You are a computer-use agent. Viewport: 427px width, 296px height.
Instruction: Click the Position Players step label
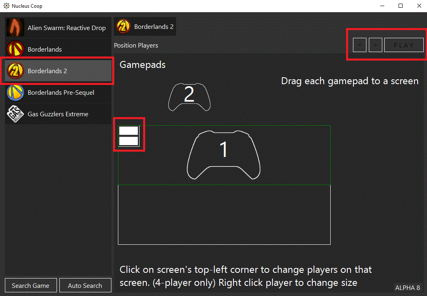tap(136, 46)
